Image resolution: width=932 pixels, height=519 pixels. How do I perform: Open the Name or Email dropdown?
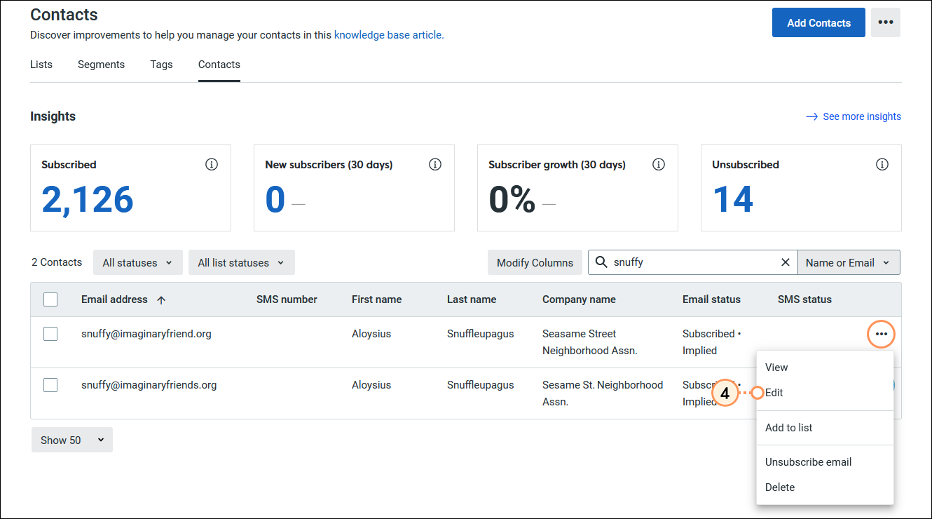click(x=849, y=262)
